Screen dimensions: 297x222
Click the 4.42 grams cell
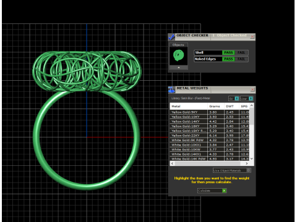(216, 121)
